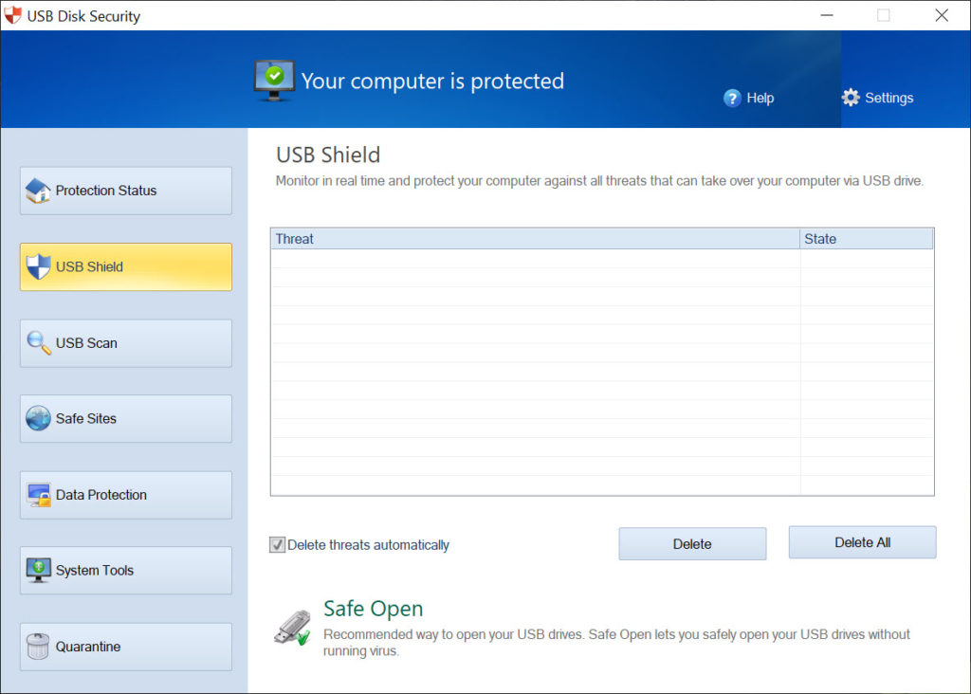Click the USB Disk Security title bar logo
The image size is (971, 694).
12,15
